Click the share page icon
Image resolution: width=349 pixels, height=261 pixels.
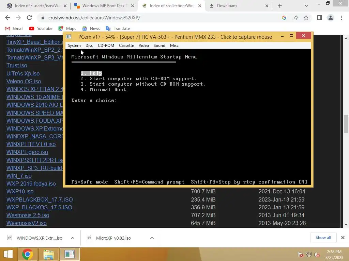295,18
